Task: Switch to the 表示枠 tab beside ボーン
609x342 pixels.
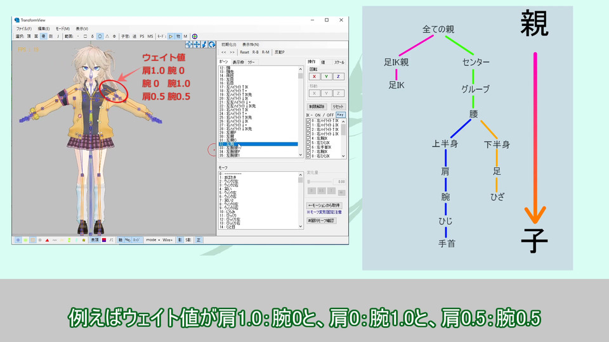Action: (x=238, y=62)
